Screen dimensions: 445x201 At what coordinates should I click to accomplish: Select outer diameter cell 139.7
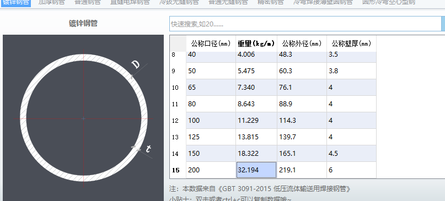pyautogui.click(x=302, y=137)
